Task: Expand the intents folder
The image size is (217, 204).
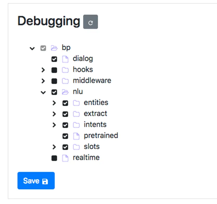Action: [x=54, y=125]
